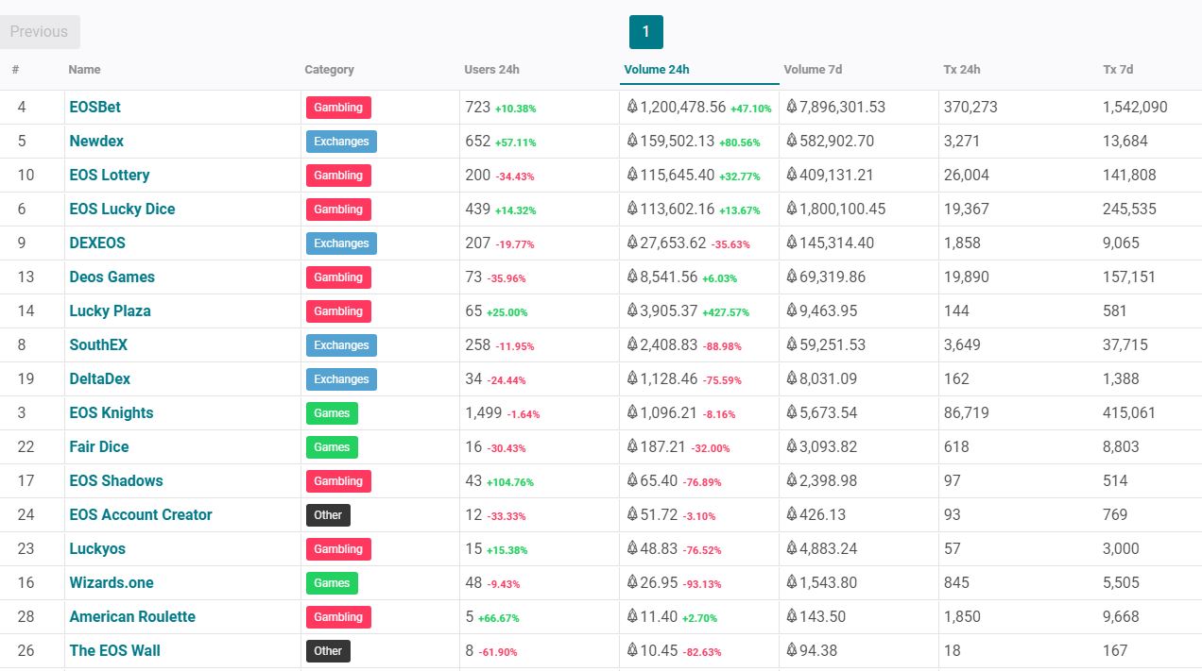The width and height of the screenshot is (1202, 671).
Task: Click EOS Knights users count 1,499
Action: click(x=484, y=413)
